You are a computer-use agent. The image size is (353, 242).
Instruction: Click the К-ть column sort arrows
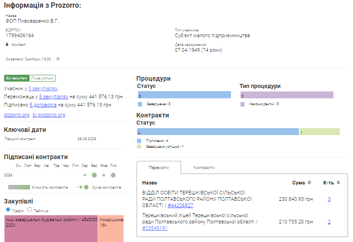338,183
